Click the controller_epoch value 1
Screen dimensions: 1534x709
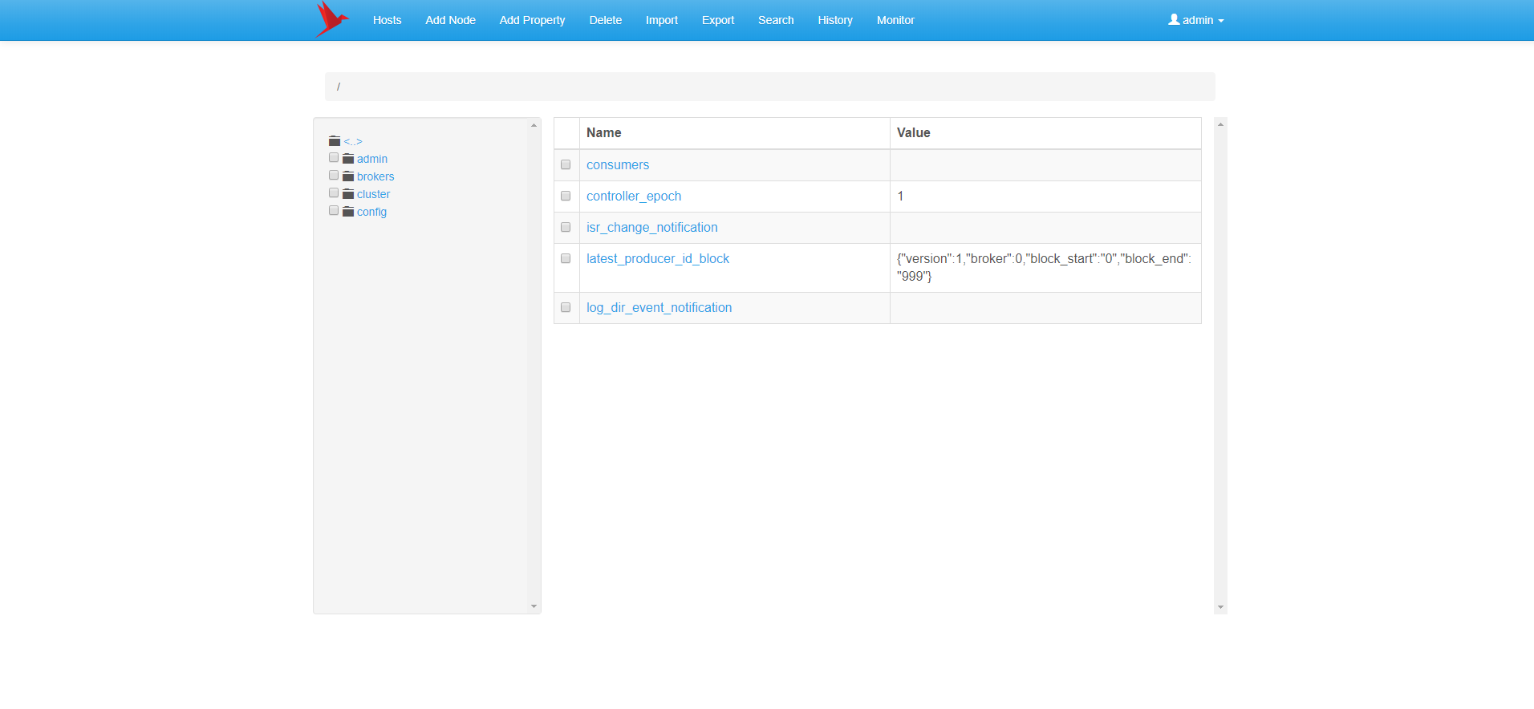[x=900, y=196]
